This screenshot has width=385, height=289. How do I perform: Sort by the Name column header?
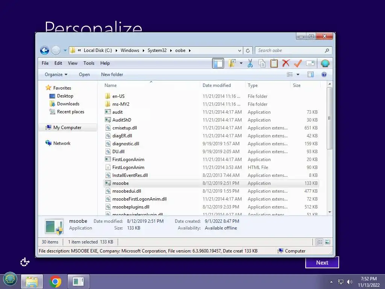coord(151,85)
